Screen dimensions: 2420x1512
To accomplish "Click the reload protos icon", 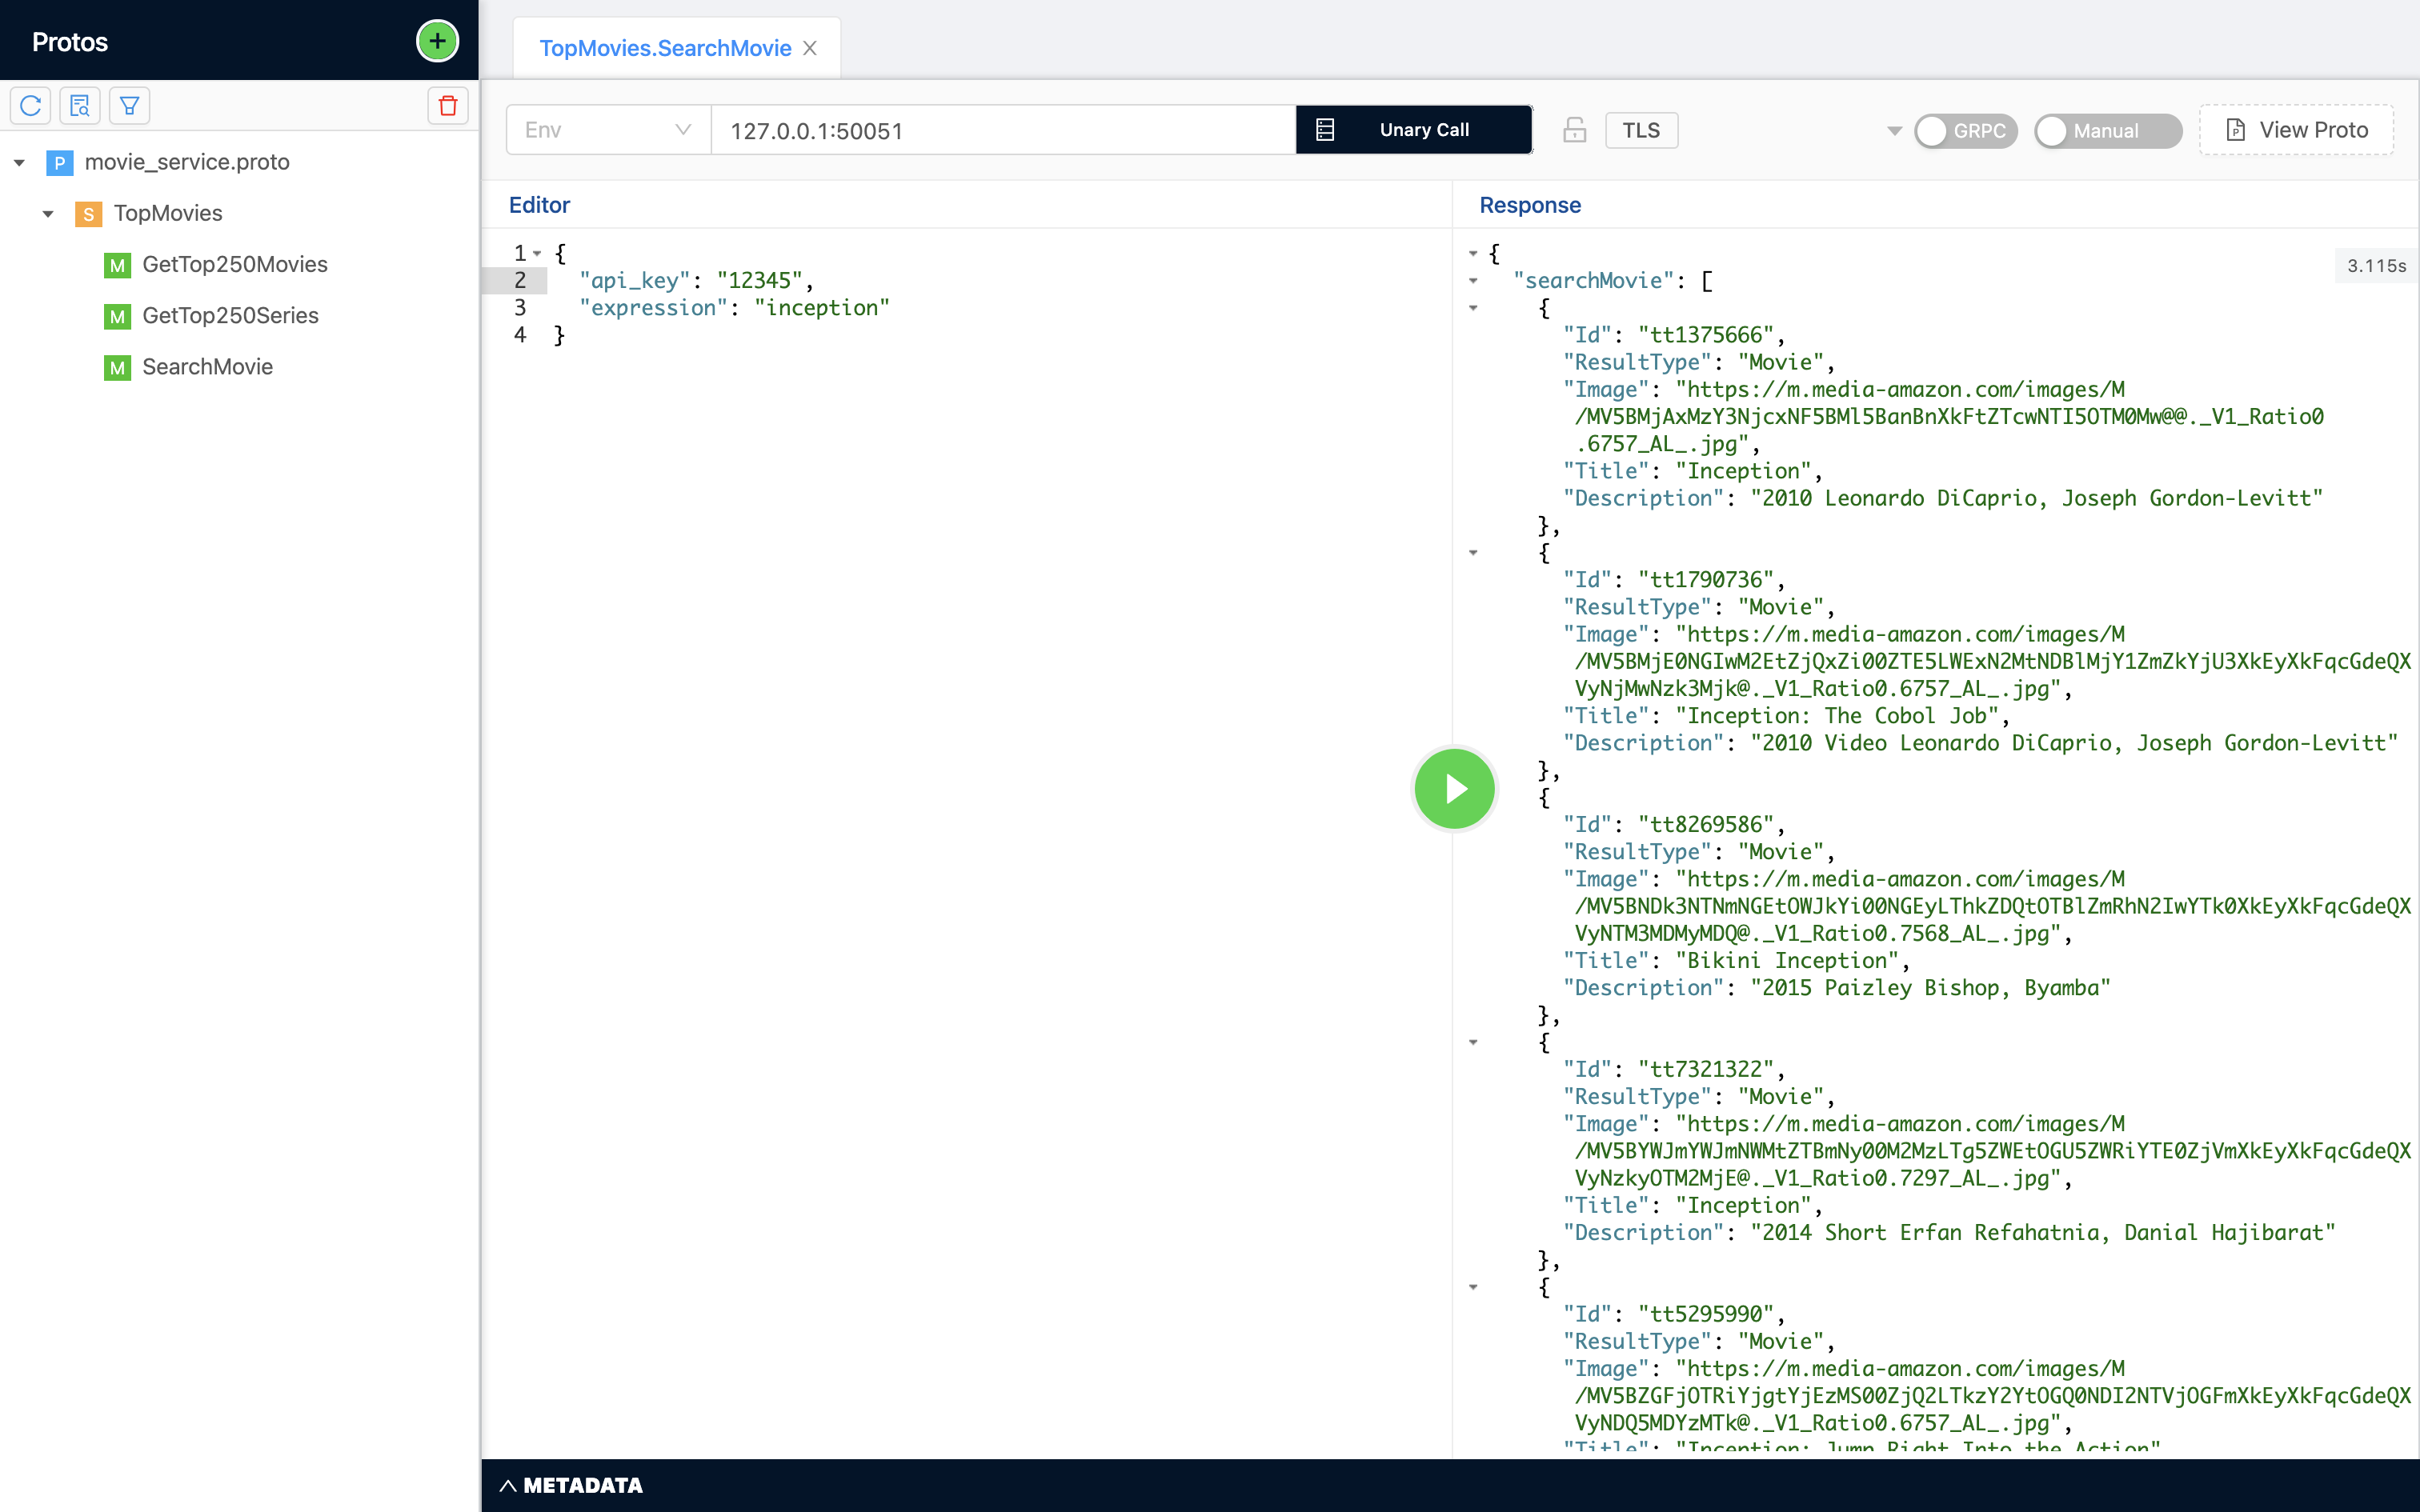I will tap(31, 105).
